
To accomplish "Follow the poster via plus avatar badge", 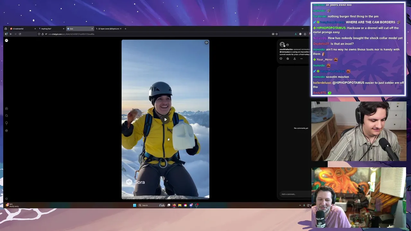I will (x=284, y=46).
